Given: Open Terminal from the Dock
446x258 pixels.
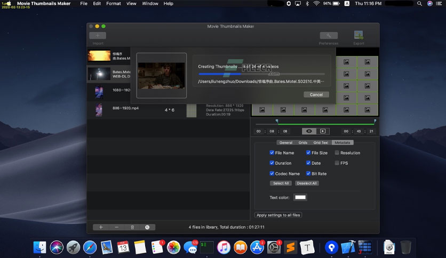Looking at the screenshot, I should pyautogui.click(x=207, y=247).
